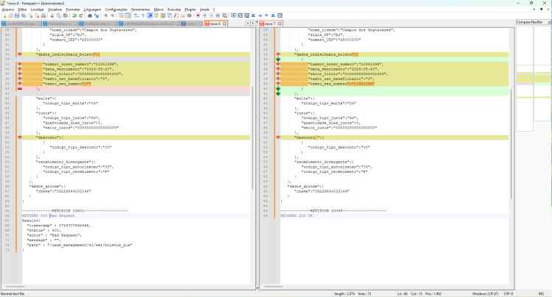Click the Zoom in toolbar icon
Screen dimensions: 552x297
pos(105,15)
